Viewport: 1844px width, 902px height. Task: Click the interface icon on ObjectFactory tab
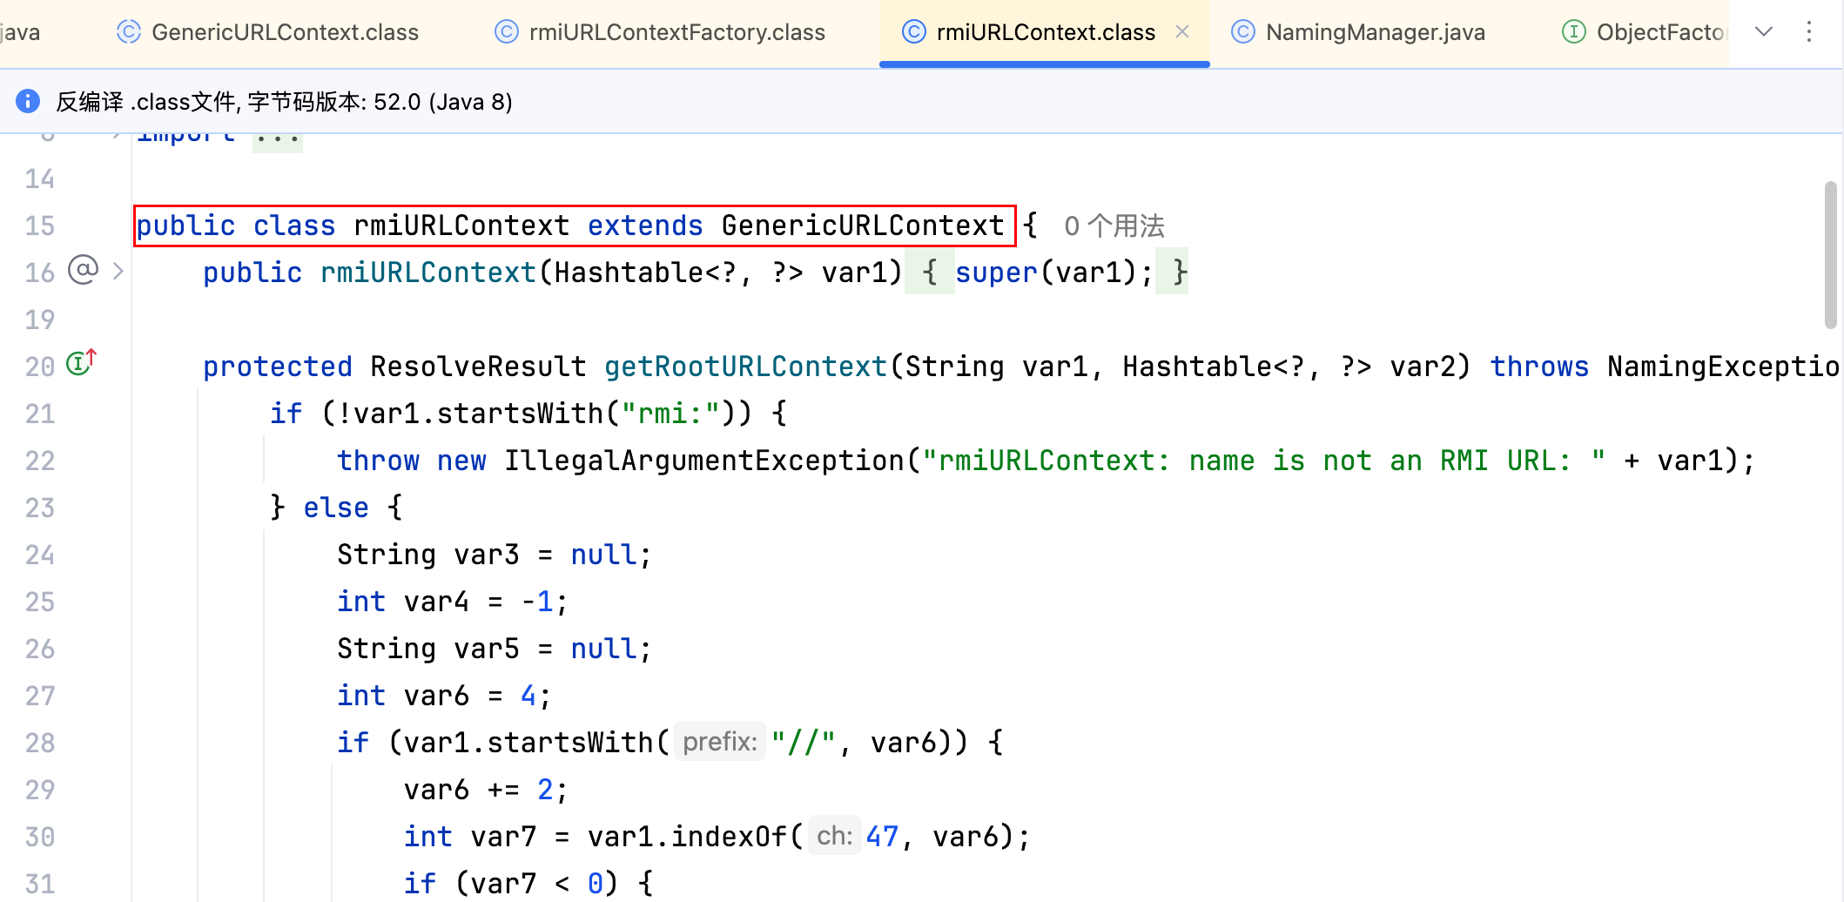pos(1573,32)
